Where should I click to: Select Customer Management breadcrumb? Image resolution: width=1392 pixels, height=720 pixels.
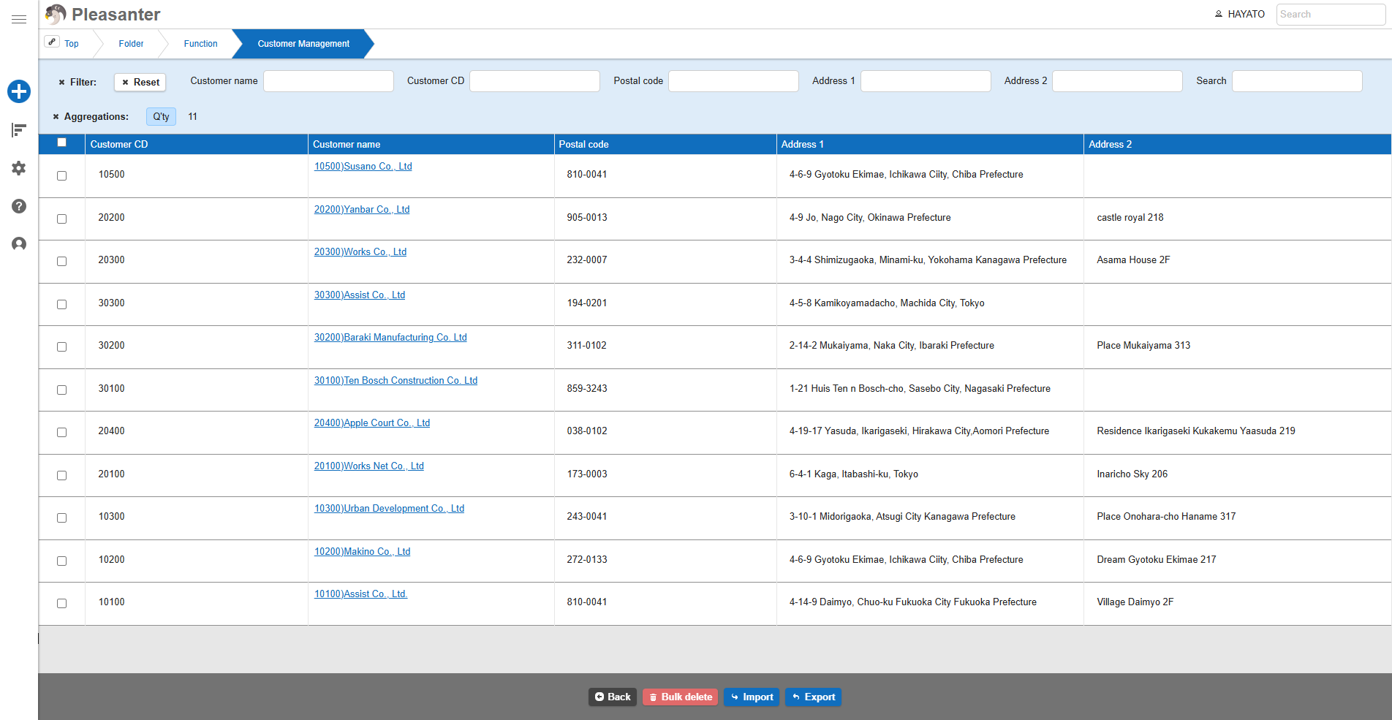point(303,44)
